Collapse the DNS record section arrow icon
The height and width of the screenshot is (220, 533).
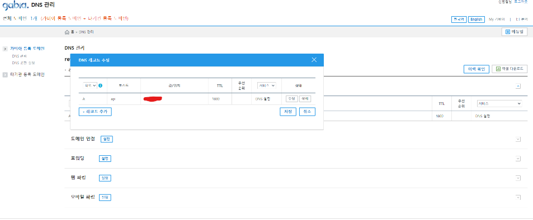click(518, 86)
